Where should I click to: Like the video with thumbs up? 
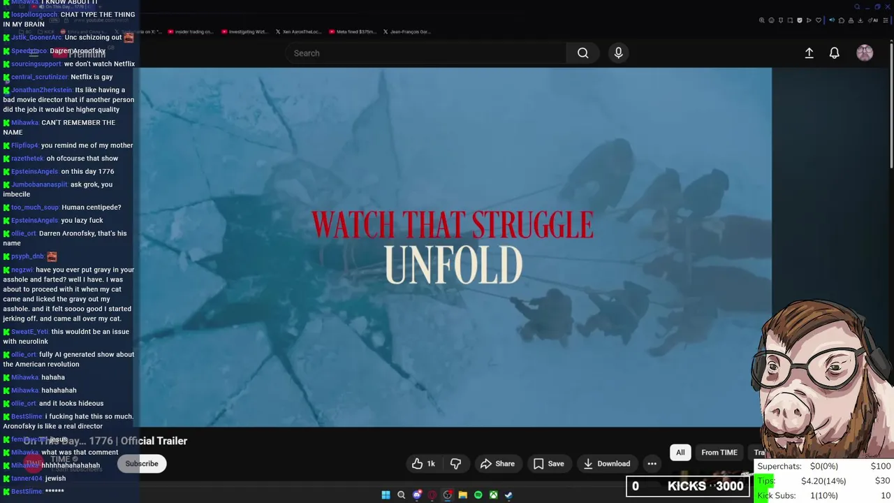coord(423,464)
